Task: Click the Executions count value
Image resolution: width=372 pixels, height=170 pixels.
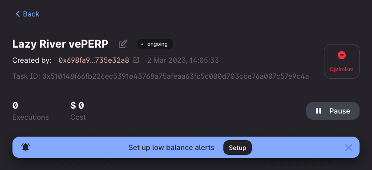Action: coord(15,105)
